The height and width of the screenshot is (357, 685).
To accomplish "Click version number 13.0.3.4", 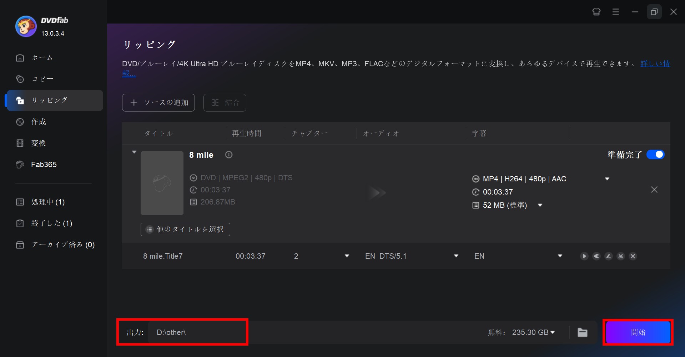I will [x=52, y=33].
